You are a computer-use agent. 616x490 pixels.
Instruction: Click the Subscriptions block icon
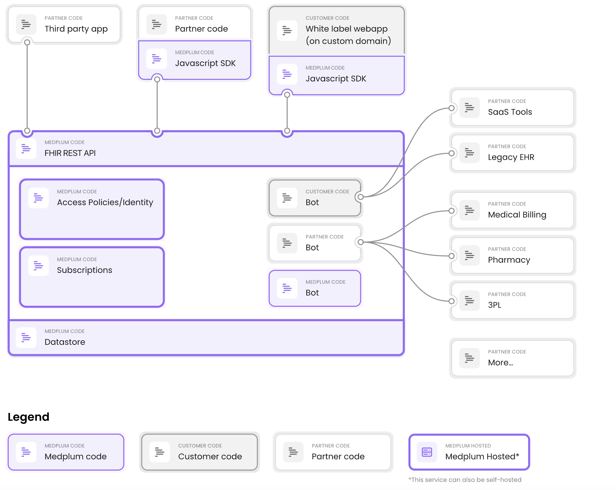[x=38, y=266]
